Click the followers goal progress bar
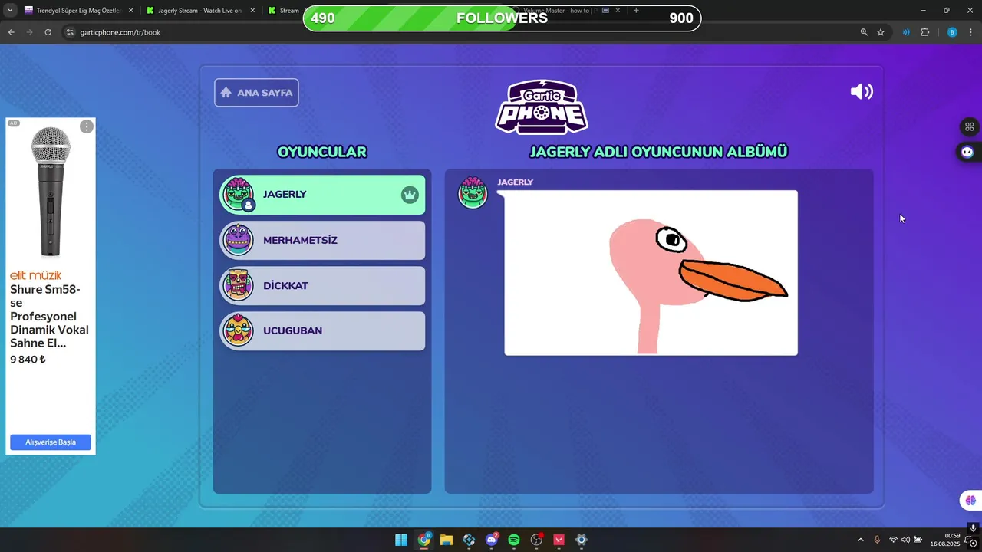Screen dimensions: 982x552 pyautogui.click(x=502, y=18)
